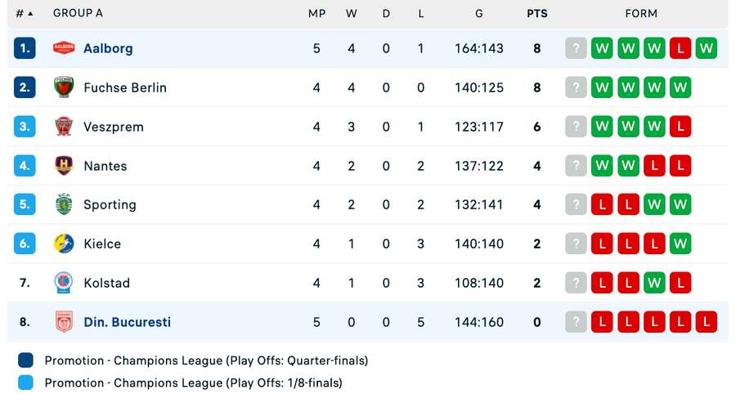Image resolution: width=736 pixels, height=394 pixels.
Task: Click rank 1 dark blue position badge
Action: (x=25, y=48)
